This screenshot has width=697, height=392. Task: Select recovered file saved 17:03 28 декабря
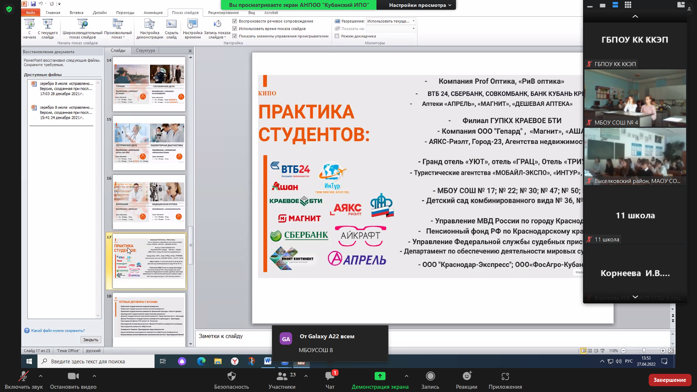62,89
